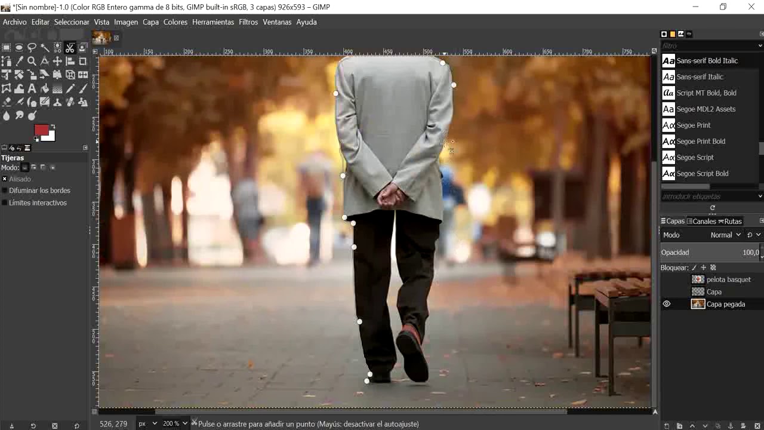This screenshot has width=764, height=430.
Task: Select the Pencil tool
Action: coord(70,88)
